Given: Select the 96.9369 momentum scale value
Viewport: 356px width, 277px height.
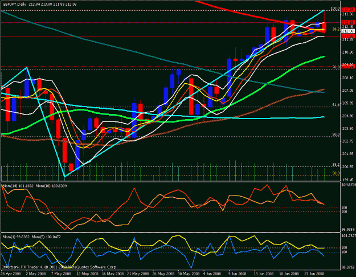Looking at the screenshot, I should (x=349, y=230).
